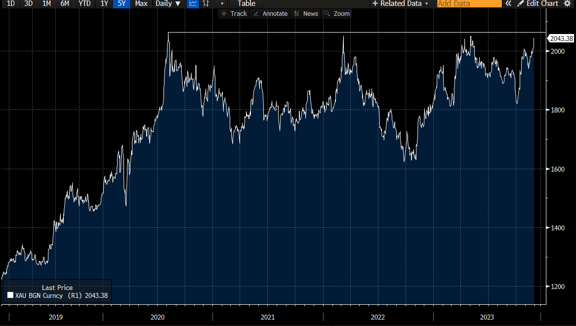Click the 2000 y-axis label
The height and width of the screenshot is (326, 576).
coord(558,51)
